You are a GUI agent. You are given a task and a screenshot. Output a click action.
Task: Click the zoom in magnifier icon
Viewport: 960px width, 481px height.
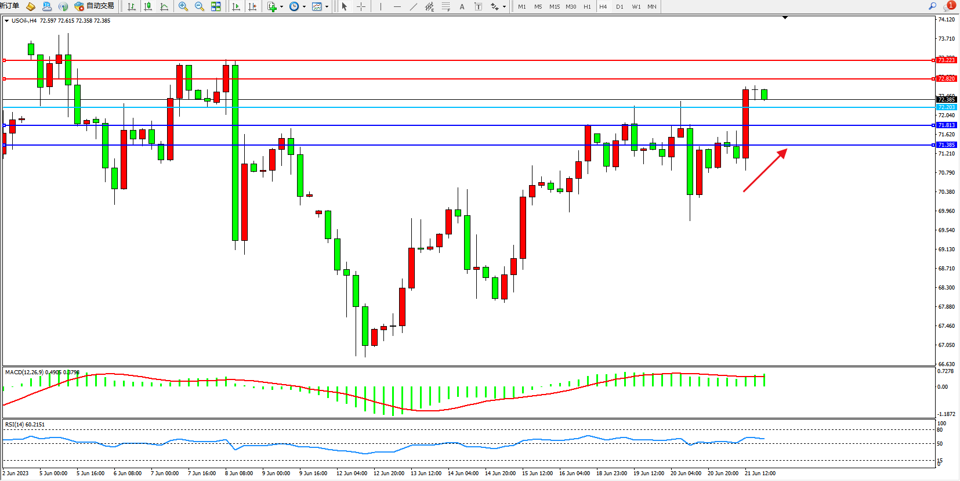click(183, 6)
